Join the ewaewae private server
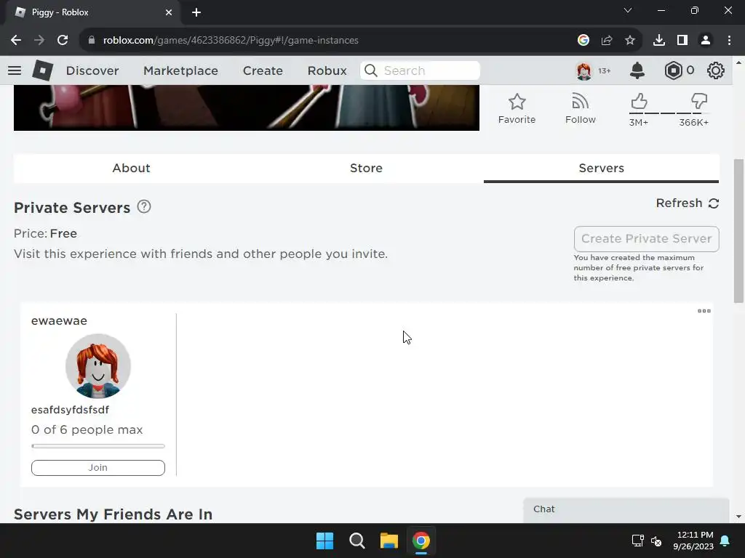 pyautogui.click(x=98, y=468)
